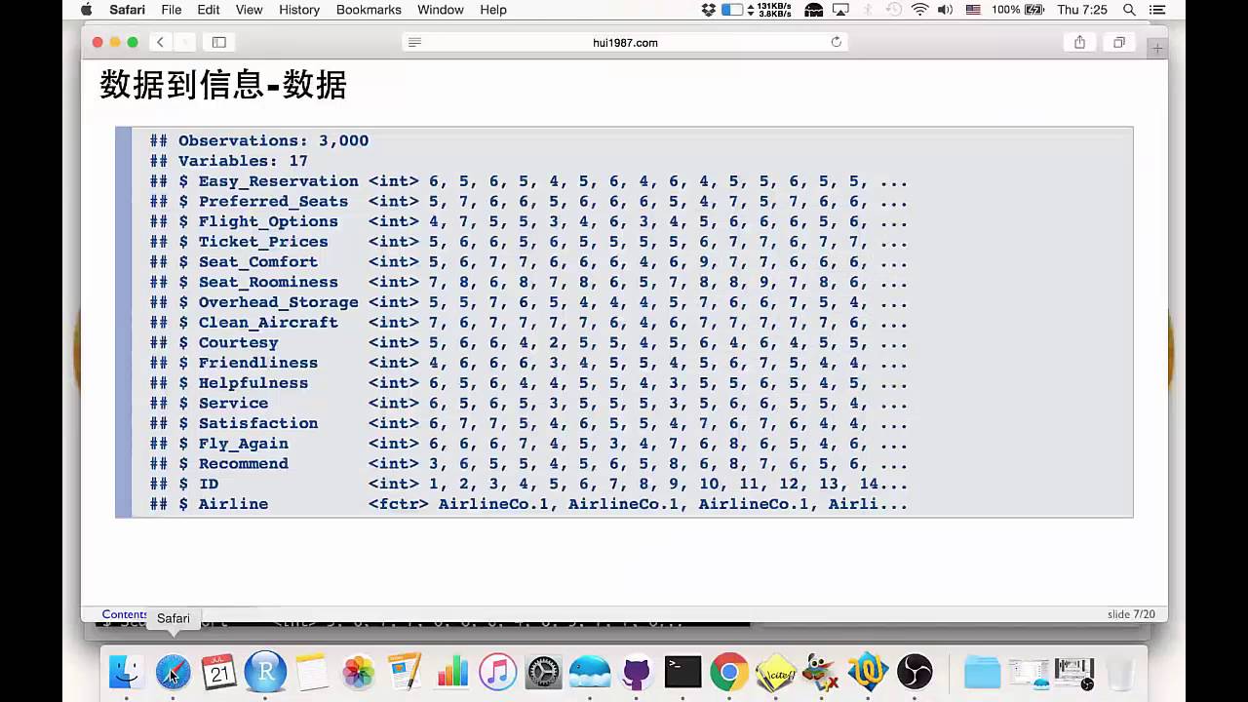Open Finder from the Dock
Screen dimensions: 1248x702
(x=126, y=672)
